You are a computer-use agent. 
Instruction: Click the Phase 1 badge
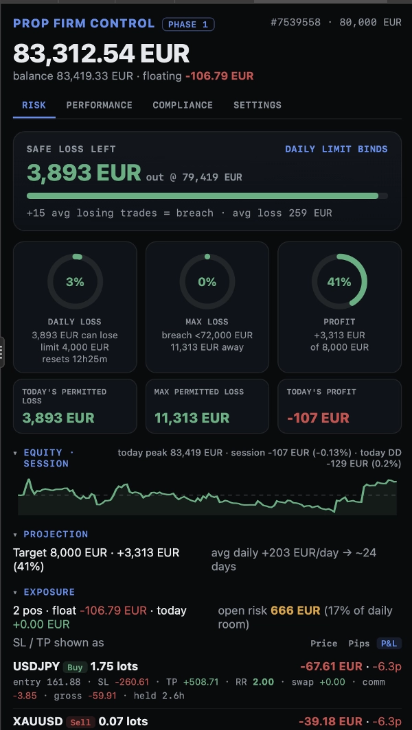[x=188, y=25]
